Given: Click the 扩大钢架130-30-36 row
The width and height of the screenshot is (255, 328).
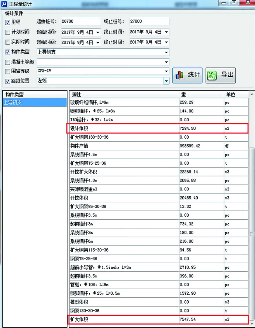Looking at the screenshot, I should (x=159, y=137).
